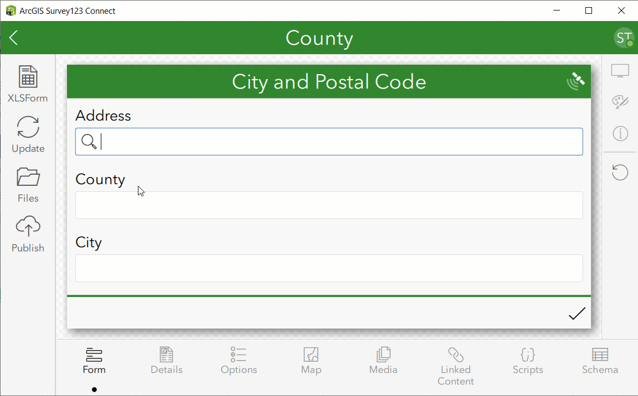The image size is (638, 396).
Task: Click inside the County text field
Action: [329, 205]
